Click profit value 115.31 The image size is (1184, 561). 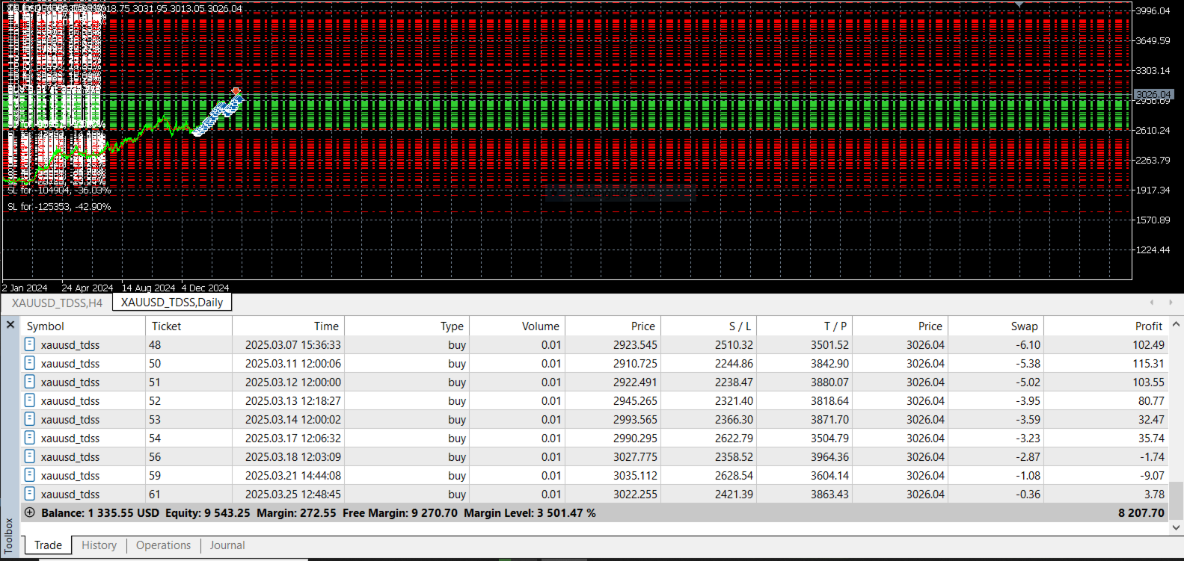[1149, 363]
